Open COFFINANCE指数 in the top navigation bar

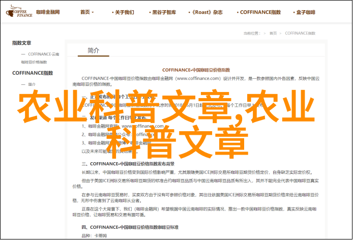point(259,12)
